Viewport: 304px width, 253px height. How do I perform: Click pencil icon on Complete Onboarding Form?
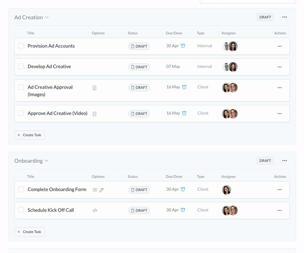[102, 190]
